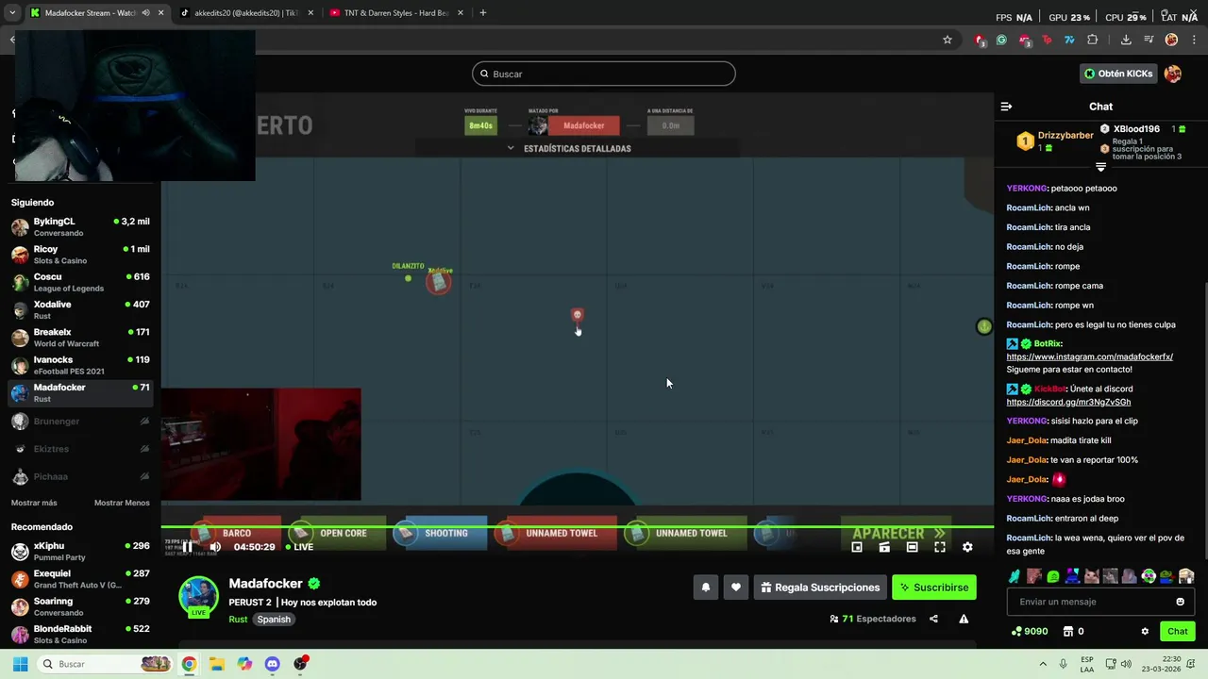Open Grammarly extension icon

point(1001,40)
